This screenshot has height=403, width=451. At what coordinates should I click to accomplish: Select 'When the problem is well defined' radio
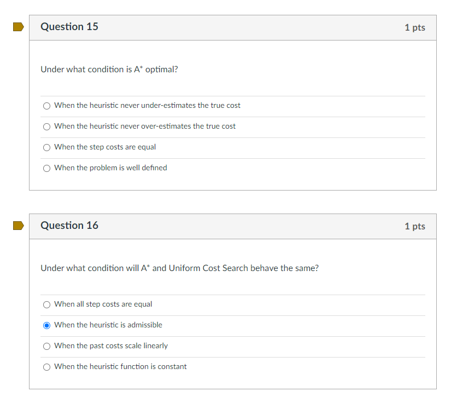coord(46,168)
